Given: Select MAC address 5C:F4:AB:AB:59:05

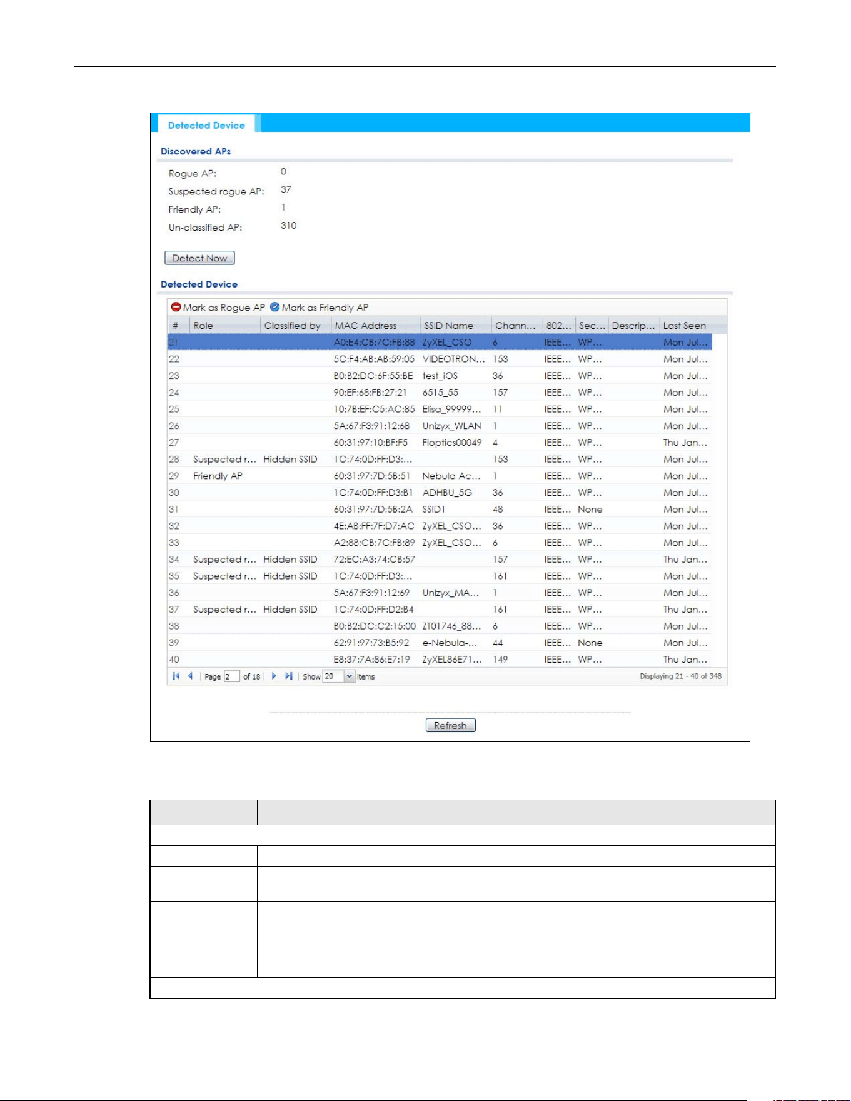Looking at the screenshot, I should (x=374, y=359).
